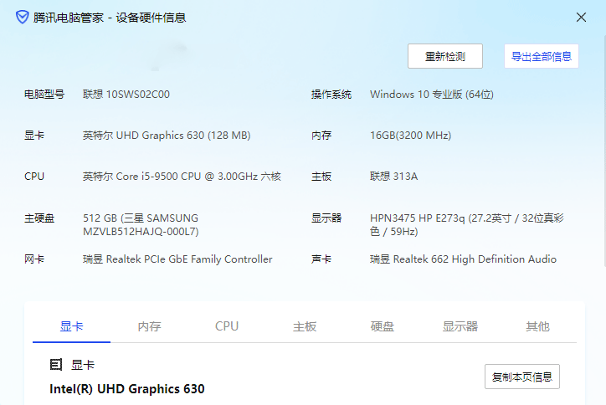Click the 主硬盘 label

click(x=39, y=218)
